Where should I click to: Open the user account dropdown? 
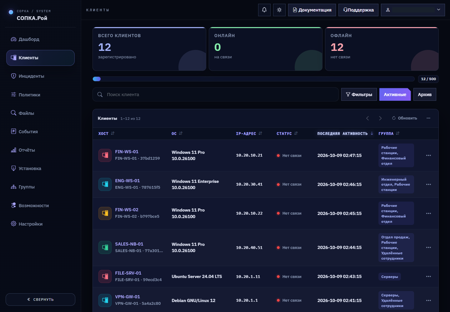pos(413,10)
